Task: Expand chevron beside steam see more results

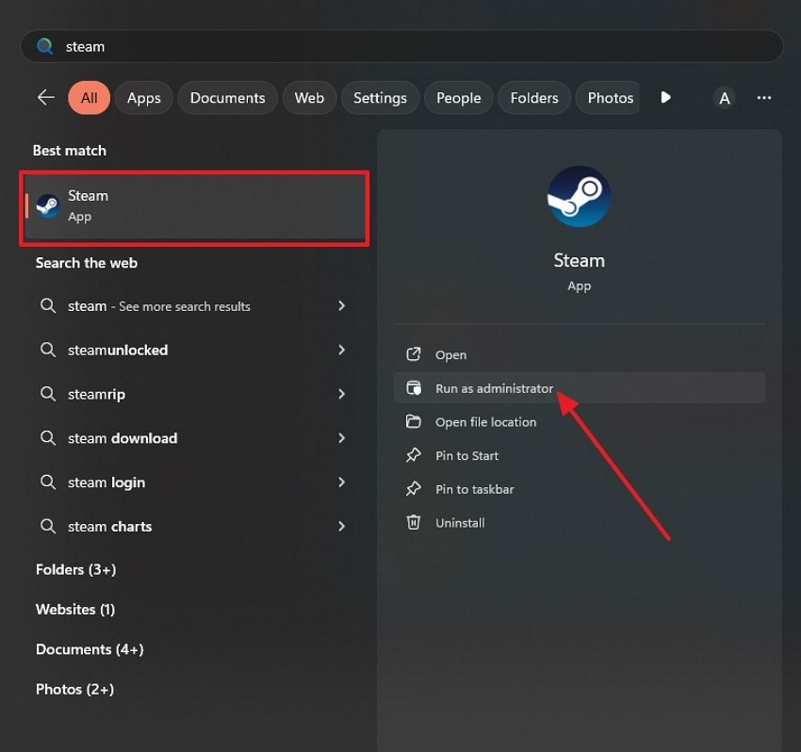Action: pyautogui.click(x=341, y=305)
